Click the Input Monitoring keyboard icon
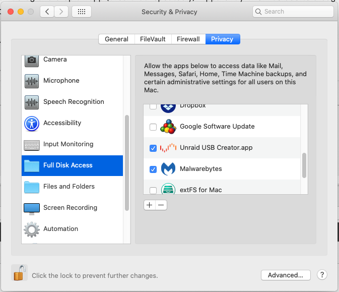 click(32, 145)
